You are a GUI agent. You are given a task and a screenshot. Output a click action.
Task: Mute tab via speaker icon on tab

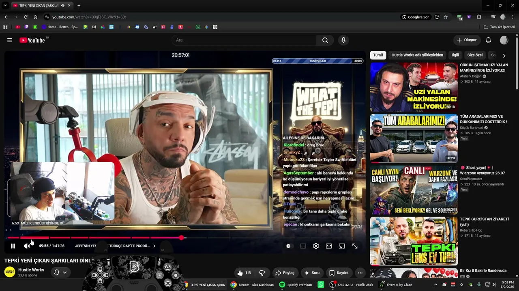[x=62, y=5]
